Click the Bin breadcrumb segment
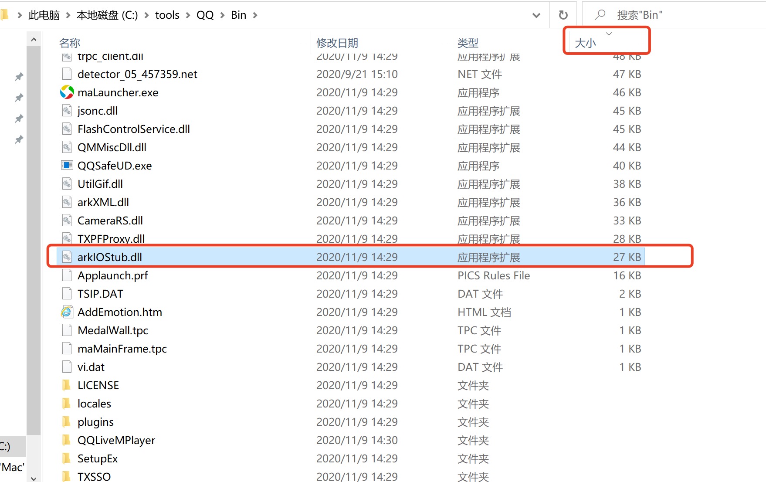This screenshot has height=482, width=766. click(x=239, y=15)
